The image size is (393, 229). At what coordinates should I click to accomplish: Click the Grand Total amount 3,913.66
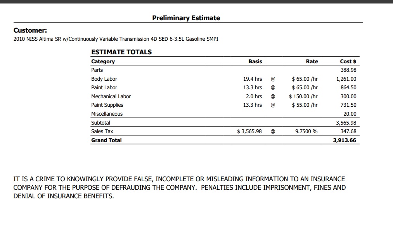tap(345, 140)
